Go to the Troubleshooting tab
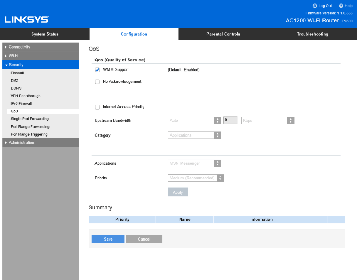This screenshot has width=357, height=280. [312, 34]
